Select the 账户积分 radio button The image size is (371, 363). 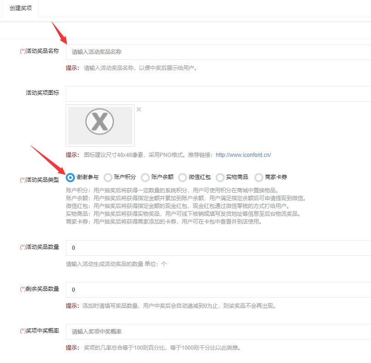coord(108,177)
